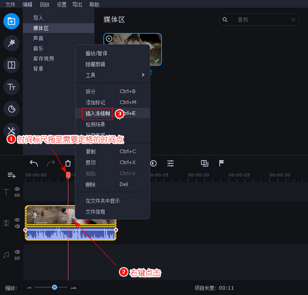Click the video track filmstrip icon
The width and height of the screenshot is (308, 295).
tap(6, 223)
